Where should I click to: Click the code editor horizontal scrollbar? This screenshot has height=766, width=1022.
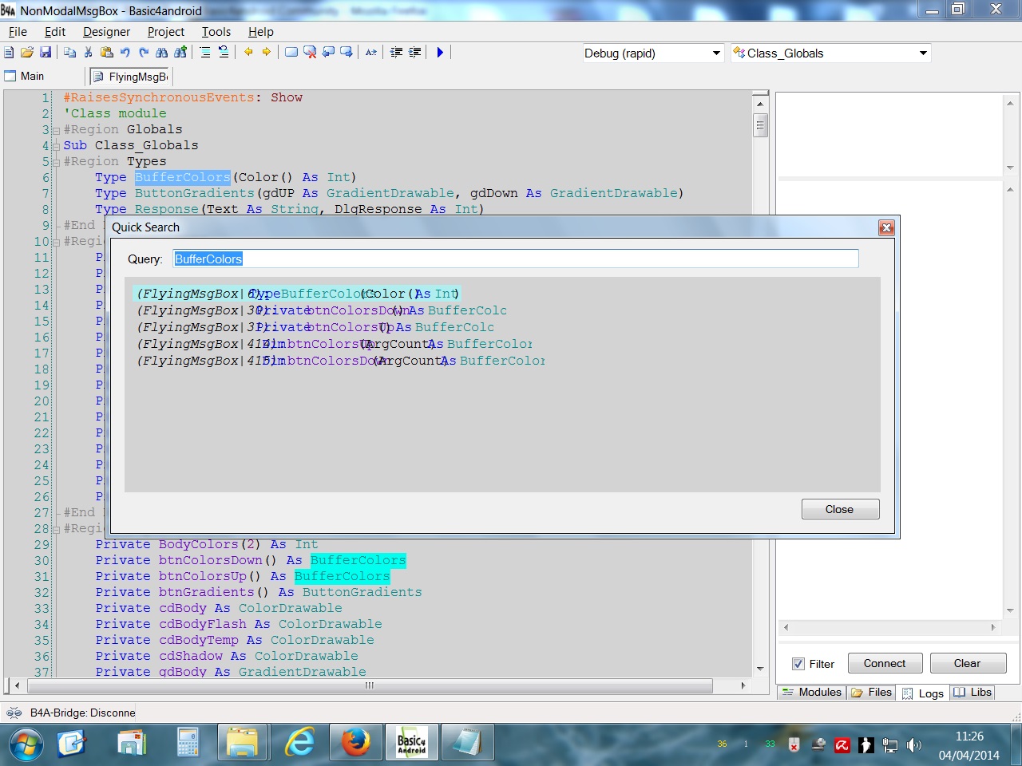369,685
